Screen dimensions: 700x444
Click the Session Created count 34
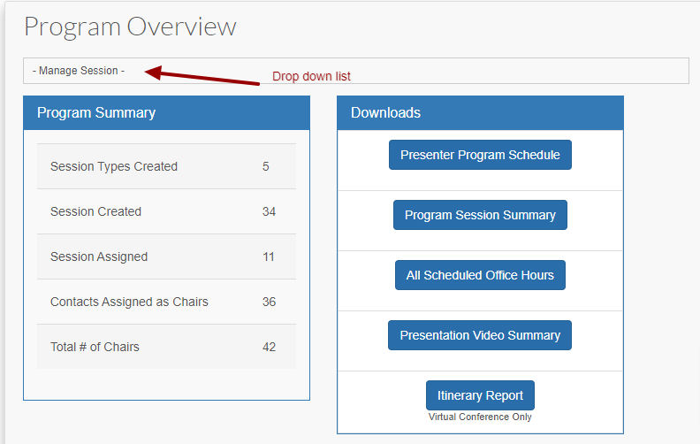point(269,211)
